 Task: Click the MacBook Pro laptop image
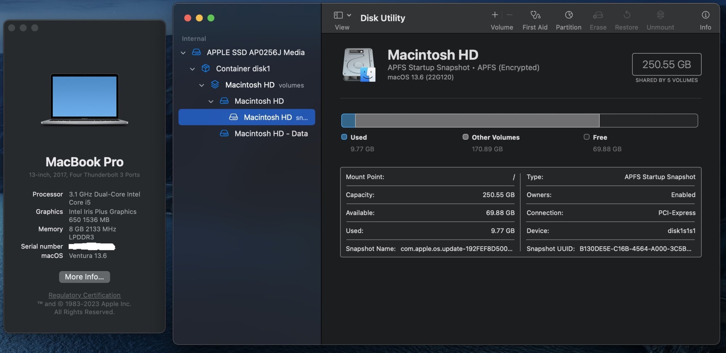pos(85,99)
